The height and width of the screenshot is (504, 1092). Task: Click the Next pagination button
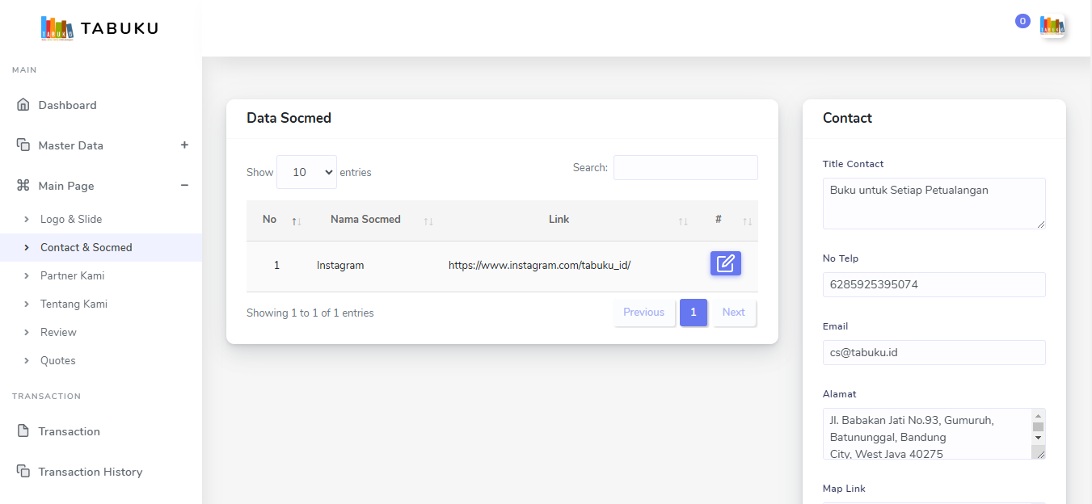[x=733, y=313]
